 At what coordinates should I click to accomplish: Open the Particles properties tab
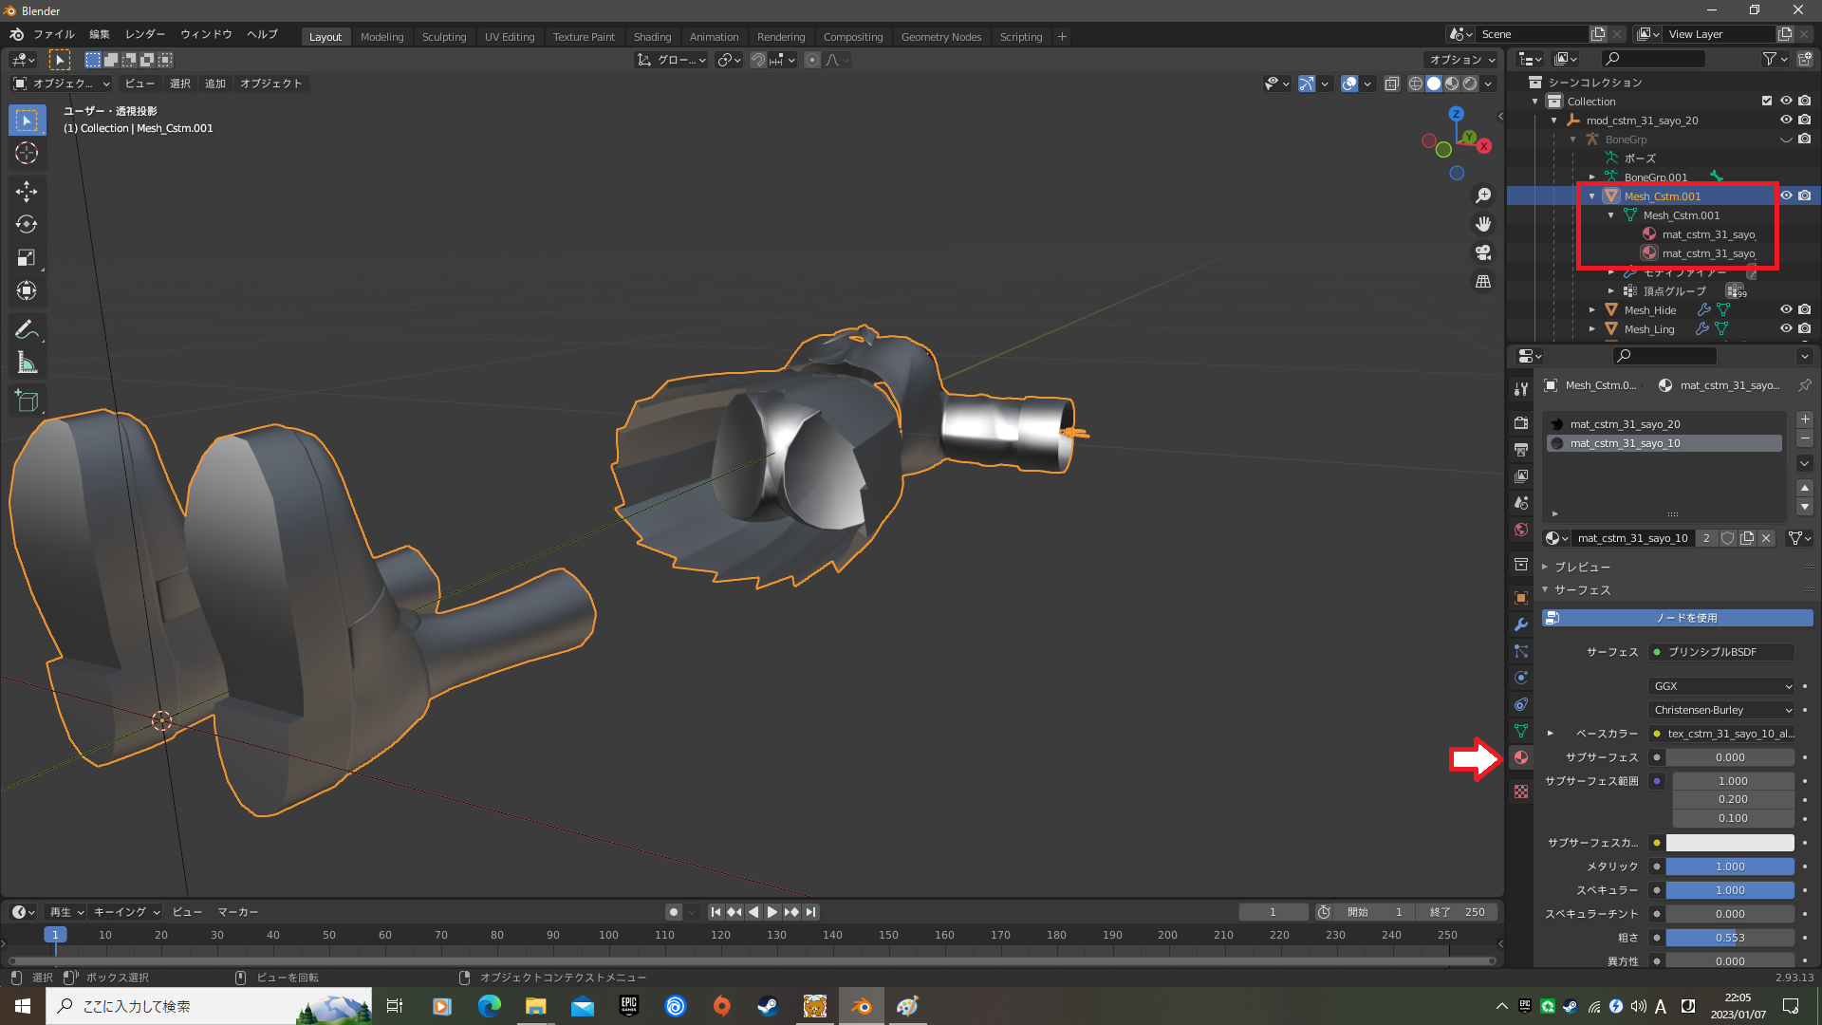point(1521,651)
